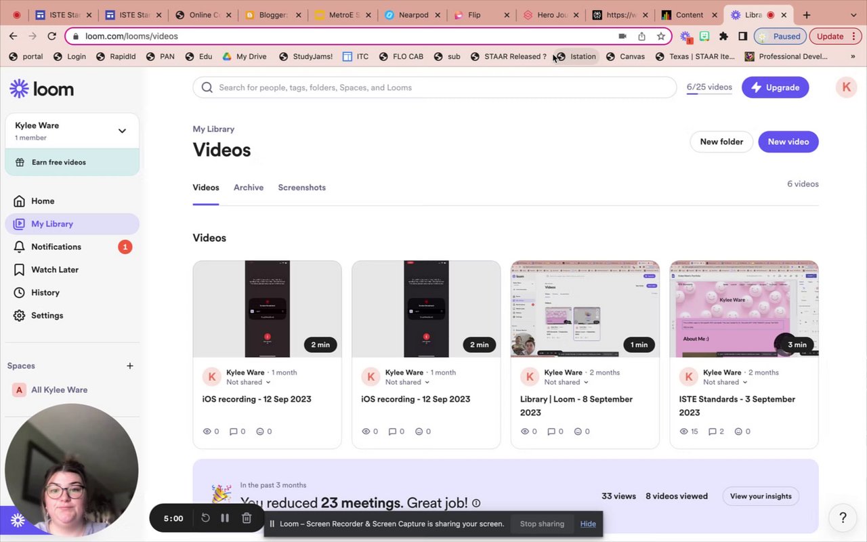The image size is (867, 542).
Task: Expand Not shared dropdown on Library Loom card
Action: (x=566, y=382)
